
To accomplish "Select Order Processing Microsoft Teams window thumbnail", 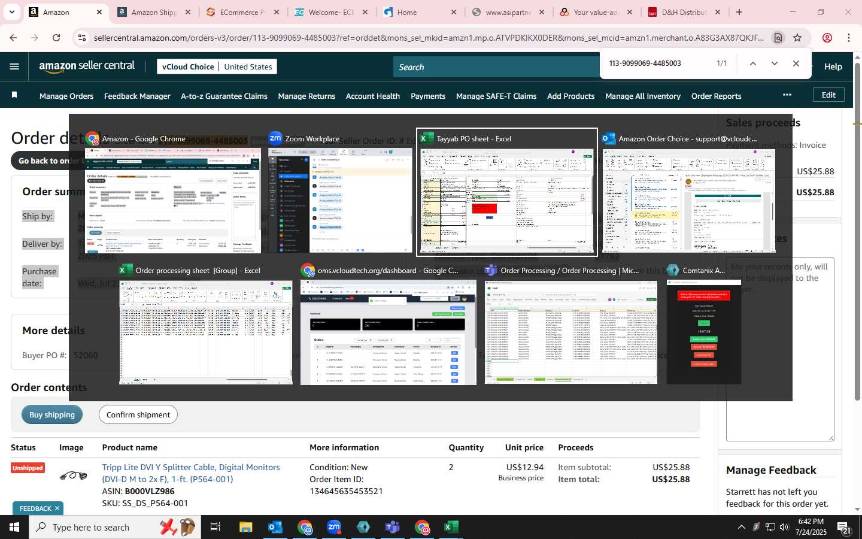I will 571,325.
